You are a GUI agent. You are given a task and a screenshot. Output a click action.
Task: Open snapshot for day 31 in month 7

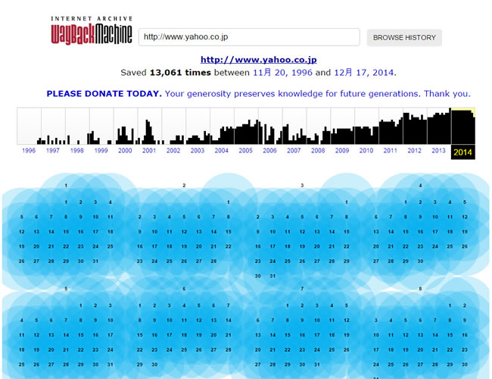(317, 365)
